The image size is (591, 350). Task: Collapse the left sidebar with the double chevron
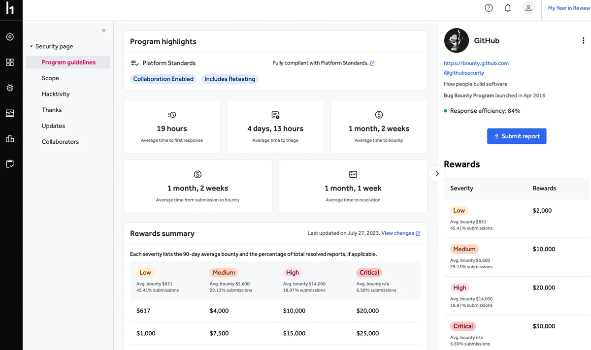(104, 30)
